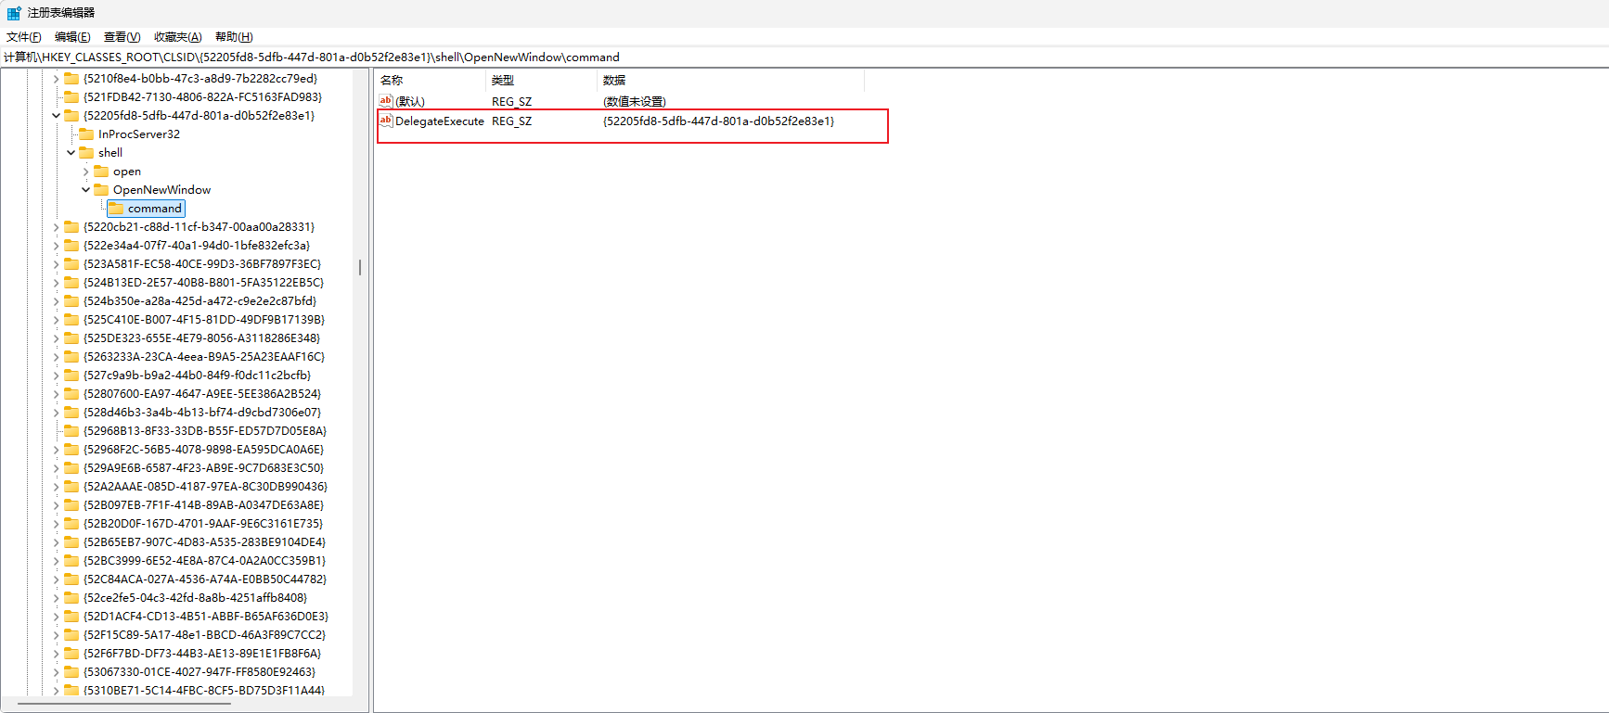1609x713 pixels.
Task: Click the string value icon of (默认)
Action: [386, 101]
